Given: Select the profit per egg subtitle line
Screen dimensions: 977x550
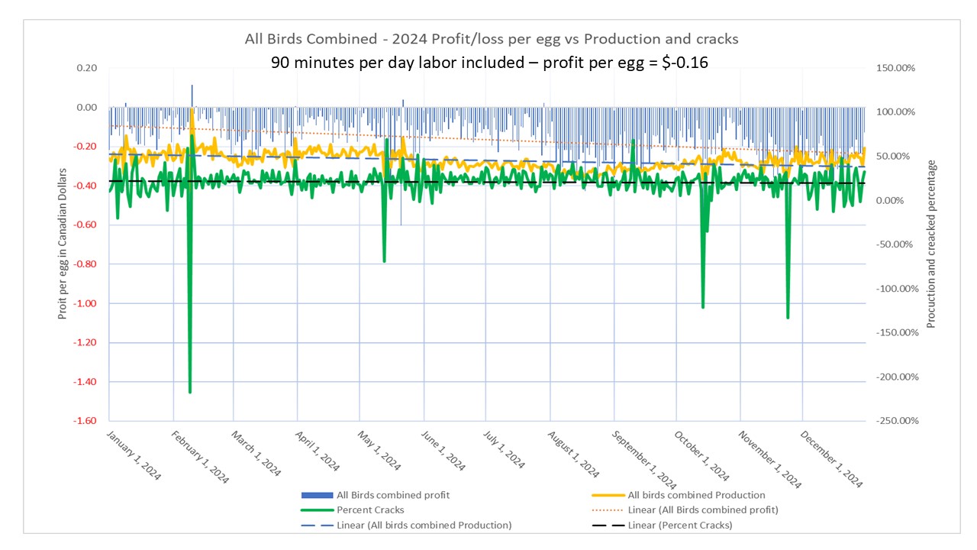Looking at the screenshot, I should tap(488, 62).
